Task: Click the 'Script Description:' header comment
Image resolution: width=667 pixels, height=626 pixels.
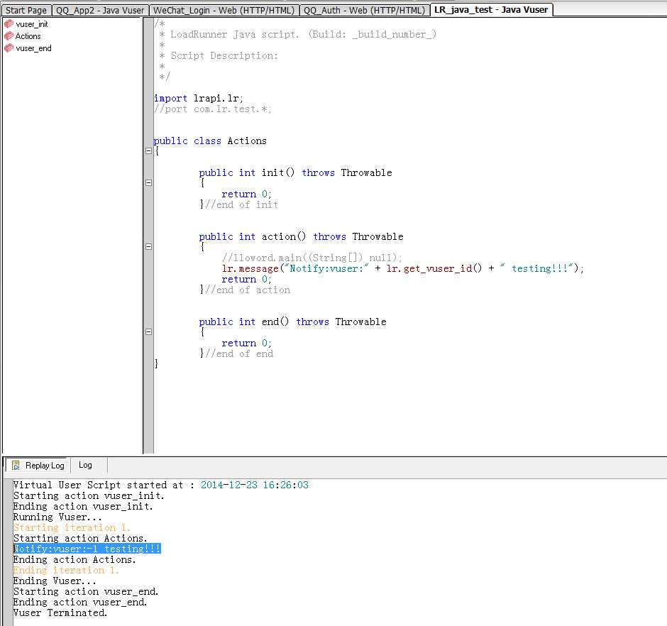Action: pyautogui.click(x=224, y=56)
